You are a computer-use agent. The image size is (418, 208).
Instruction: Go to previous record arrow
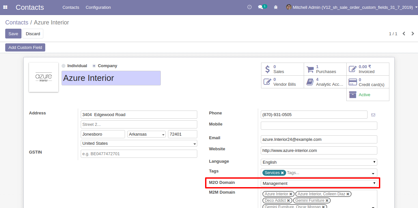(x=404, y=34)
